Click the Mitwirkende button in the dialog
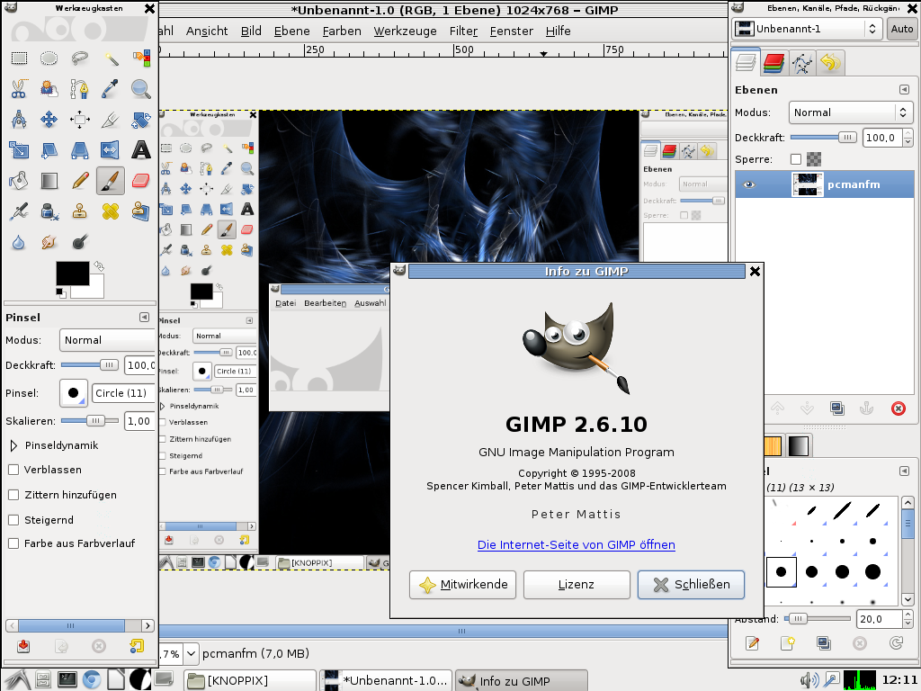Image resolution: width=921 pixels, height=691 pixels. pos(462,585)
